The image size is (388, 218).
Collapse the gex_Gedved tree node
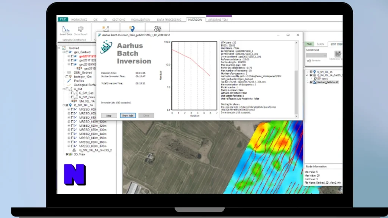tap(64, 52)
